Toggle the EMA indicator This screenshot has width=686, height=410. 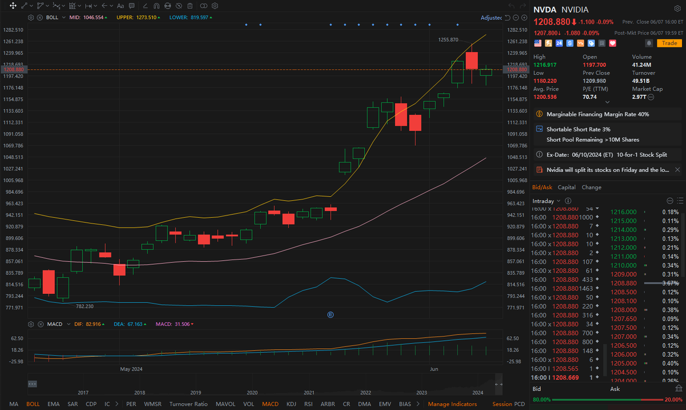[x=53, y=404]
